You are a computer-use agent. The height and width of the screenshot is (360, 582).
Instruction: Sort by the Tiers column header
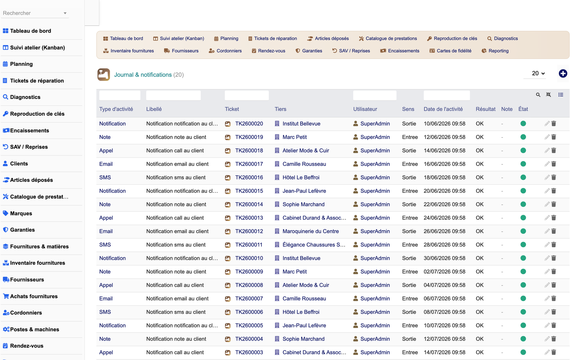[281, 109]
